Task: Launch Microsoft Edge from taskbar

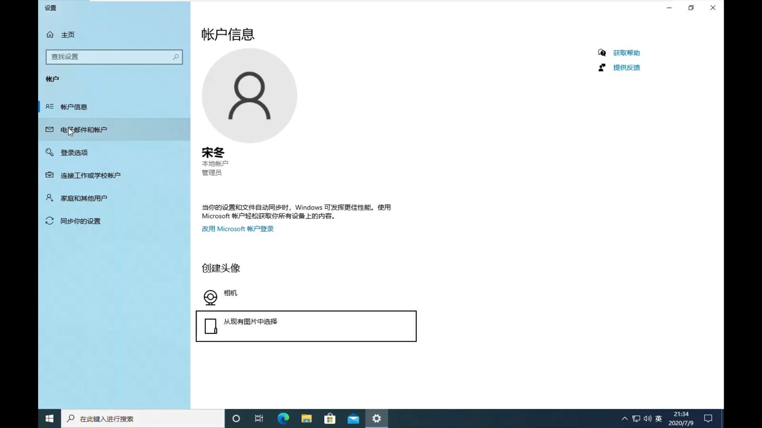Action: pos(283,418)
